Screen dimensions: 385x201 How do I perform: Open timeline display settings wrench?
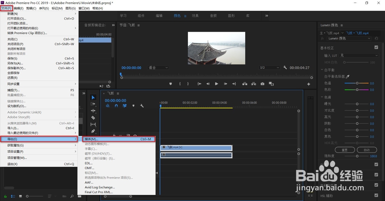point(142,106)
